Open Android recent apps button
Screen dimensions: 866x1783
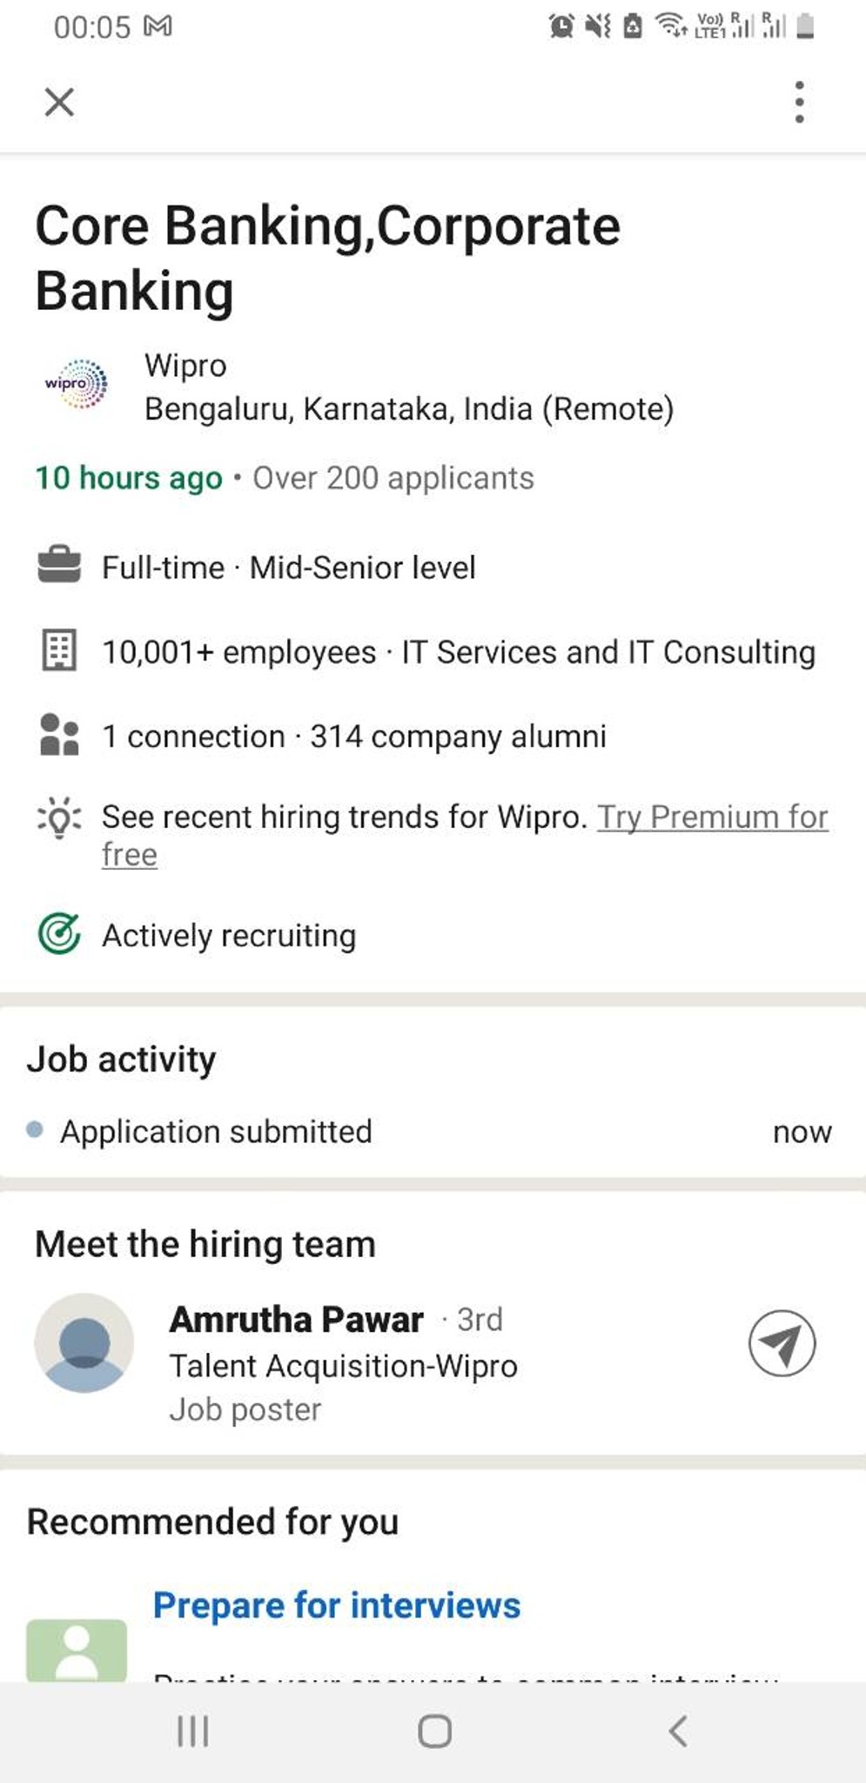tap(192, 1731)
